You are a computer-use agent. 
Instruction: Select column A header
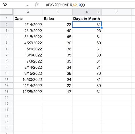pyautogui.click(x=28, y=12)
